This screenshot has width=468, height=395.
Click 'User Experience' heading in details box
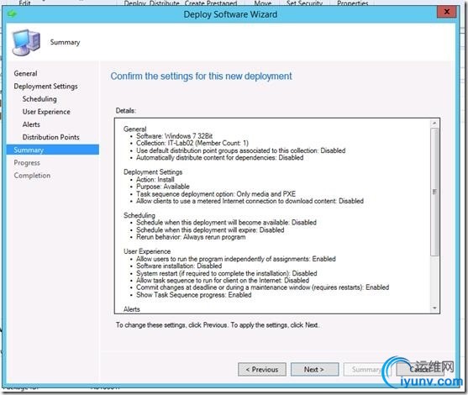pyautogui.click(x=147, y=251)
